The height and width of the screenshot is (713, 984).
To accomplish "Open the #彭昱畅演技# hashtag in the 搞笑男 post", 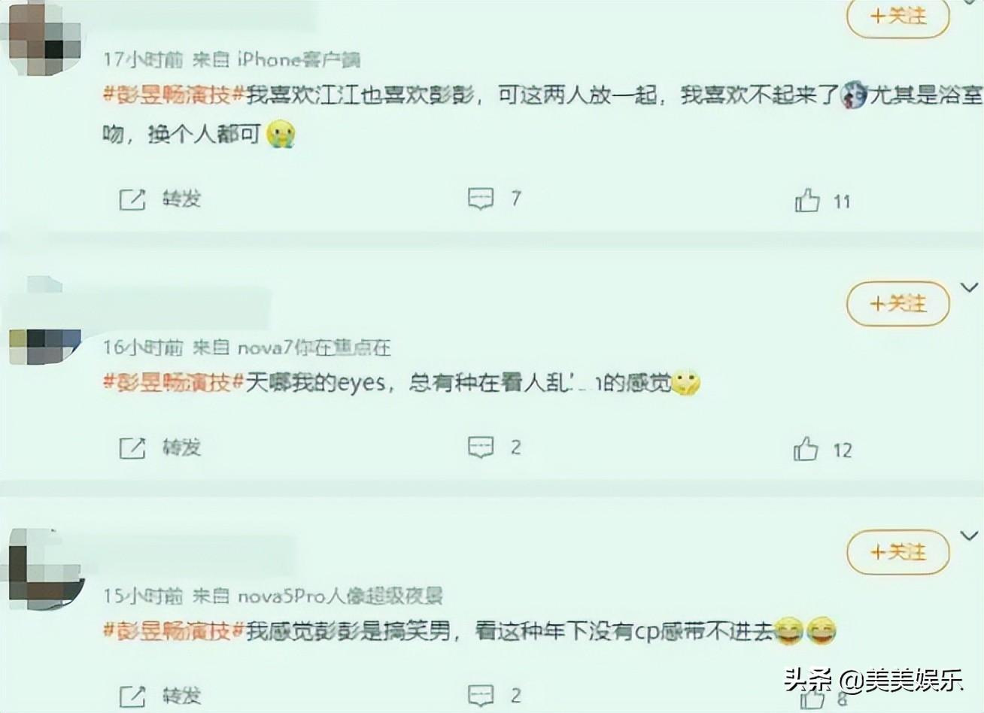I will pos(174,631).
